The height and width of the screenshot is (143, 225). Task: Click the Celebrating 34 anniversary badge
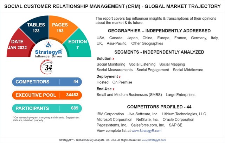46,67
